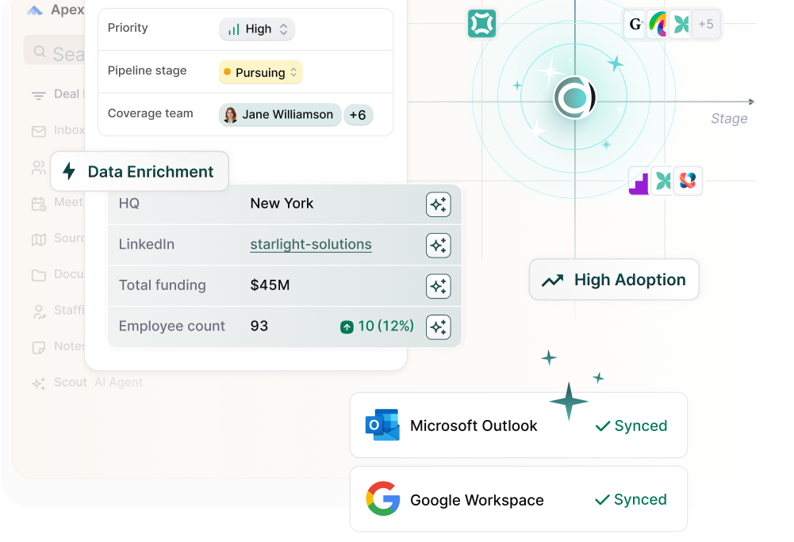Click the Microsoft Outlook logo

[x=383, y=426]
